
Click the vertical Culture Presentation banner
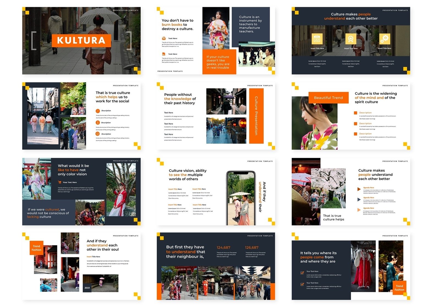(x=256, y=116)
